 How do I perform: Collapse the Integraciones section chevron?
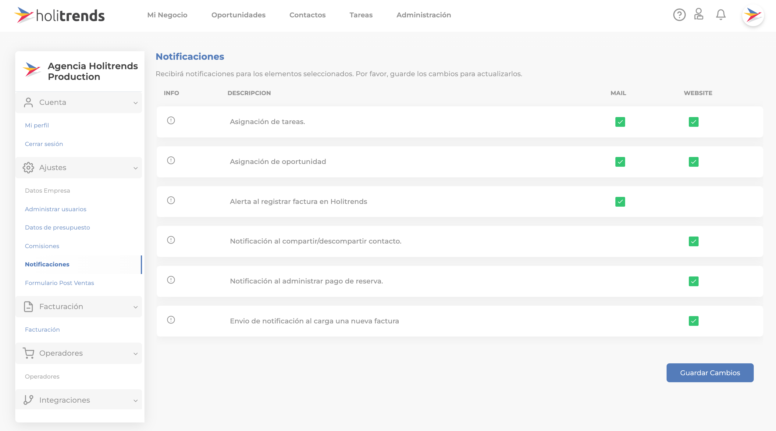(136, 401)
